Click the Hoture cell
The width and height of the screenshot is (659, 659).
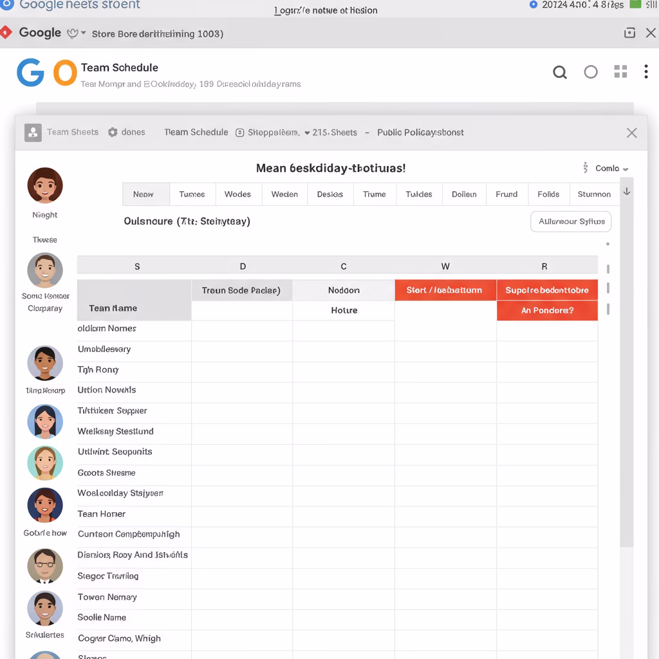[x=344, y=311]
